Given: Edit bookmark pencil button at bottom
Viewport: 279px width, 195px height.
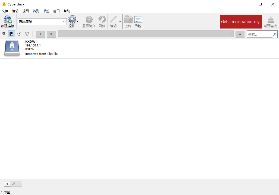Looking at the screenshot, I should [13, 184].
